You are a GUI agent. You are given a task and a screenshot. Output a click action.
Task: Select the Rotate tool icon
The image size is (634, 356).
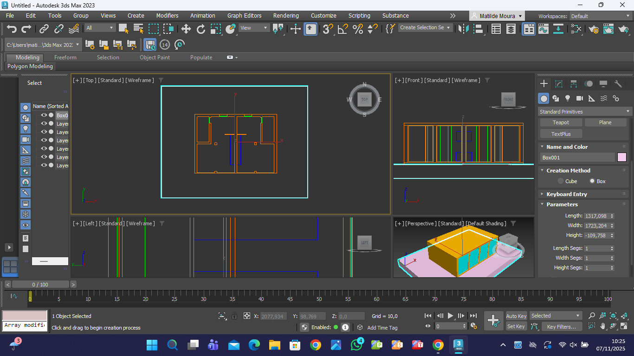(201, 29)
